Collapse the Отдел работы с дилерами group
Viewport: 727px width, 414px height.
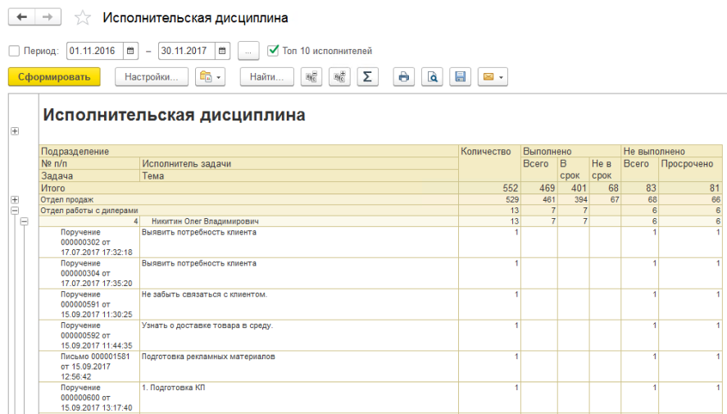pyautogui.click(x=14, y=211)
